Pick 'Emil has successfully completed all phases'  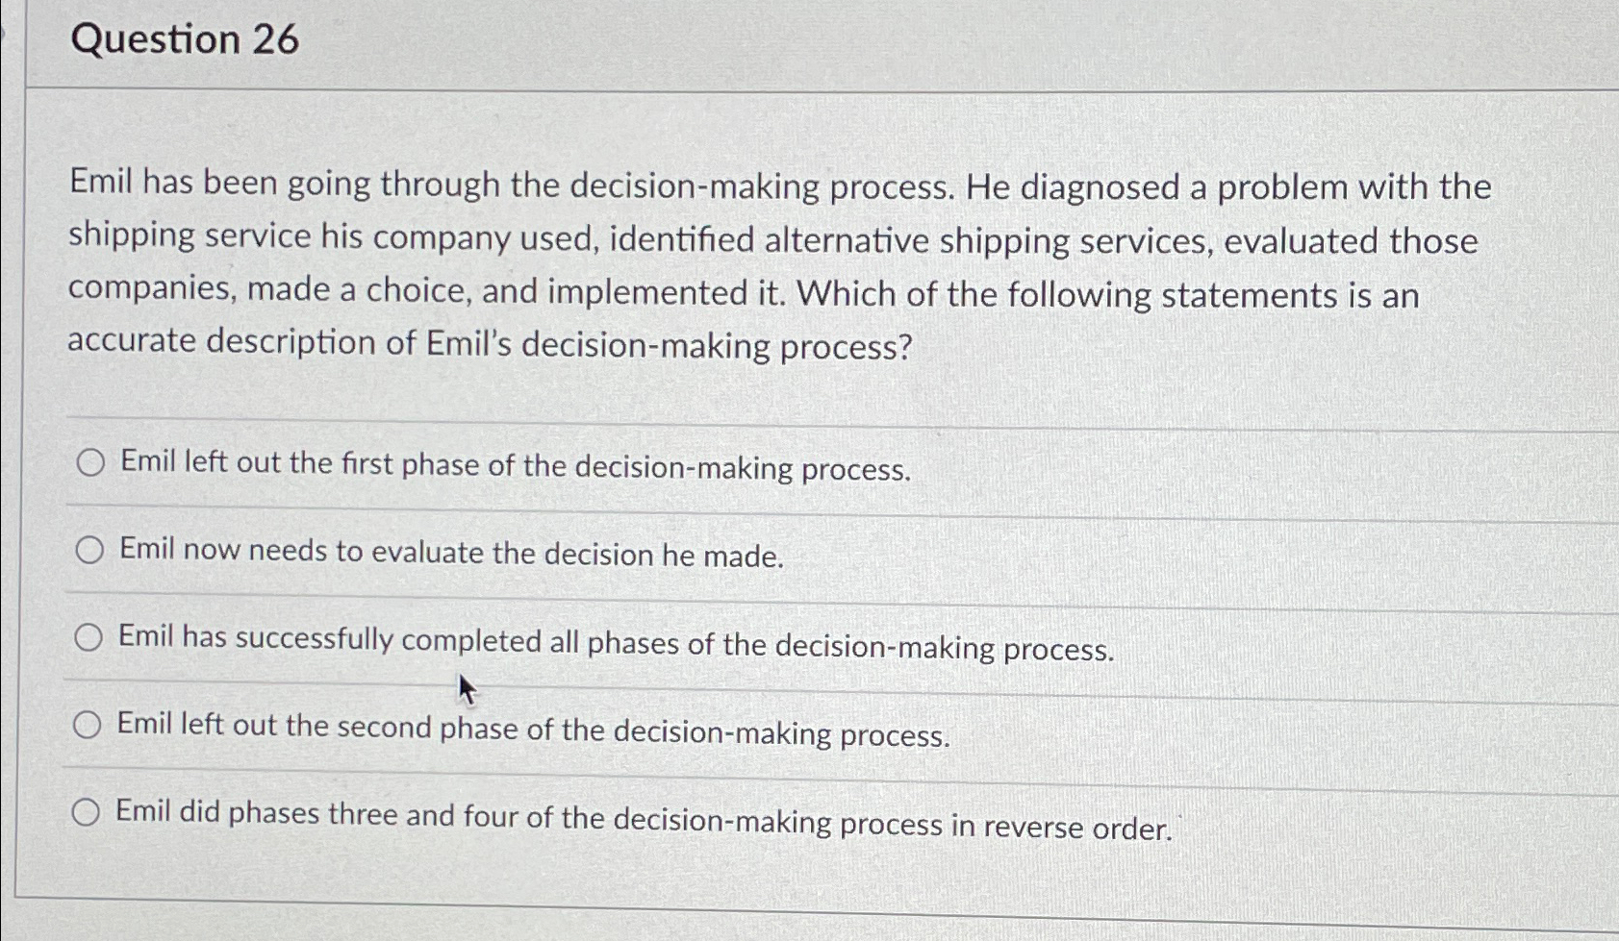[x=89, y=636]
